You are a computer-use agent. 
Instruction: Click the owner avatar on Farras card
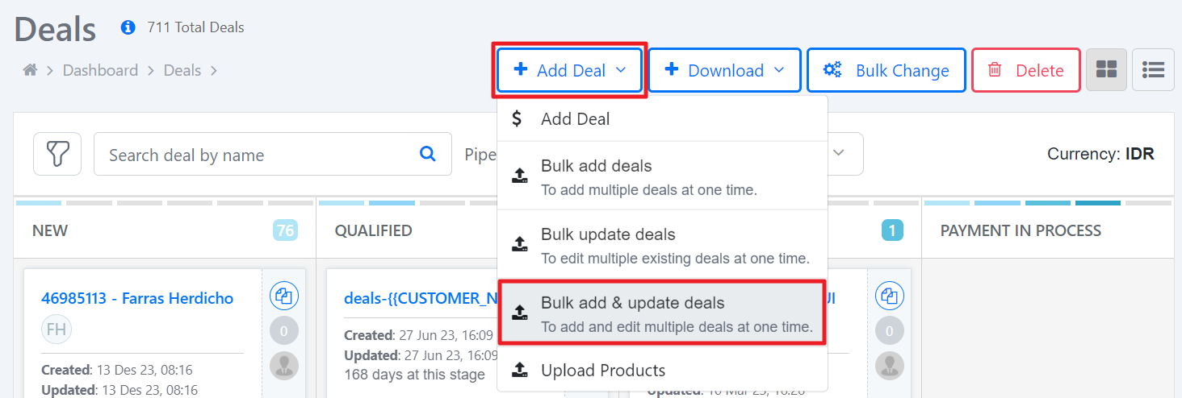284,366
